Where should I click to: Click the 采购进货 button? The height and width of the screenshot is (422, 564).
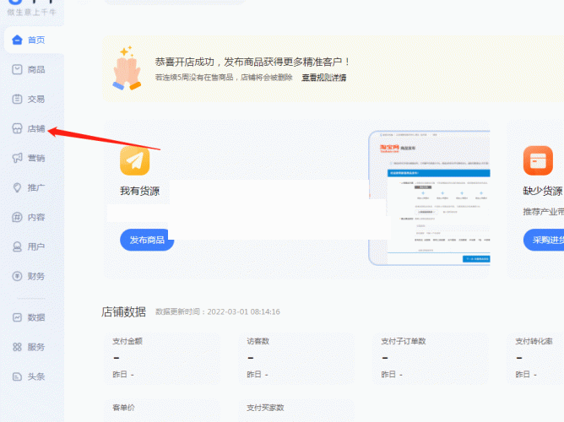tap(544, 240)
